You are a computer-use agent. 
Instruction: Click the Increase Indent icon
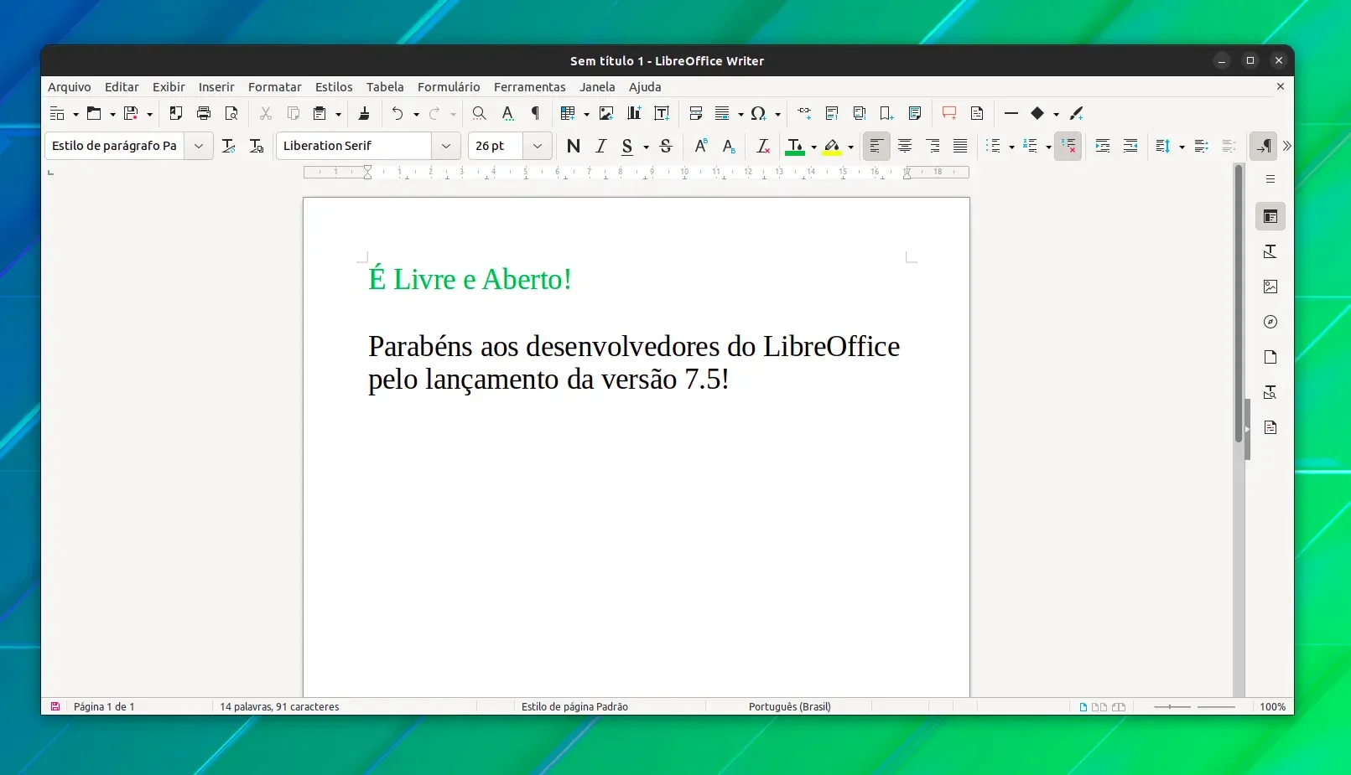[1103, 146]
